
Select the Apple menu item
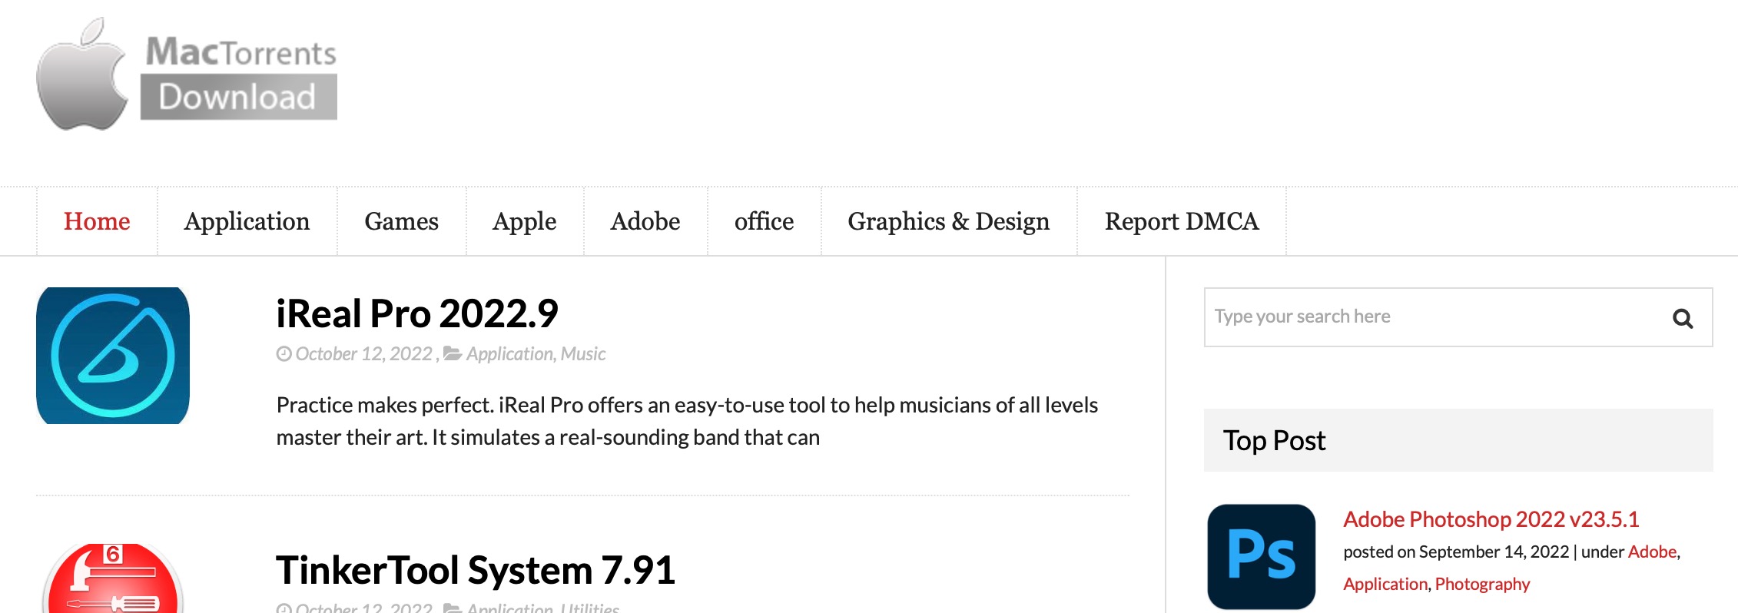click(524, 221)
